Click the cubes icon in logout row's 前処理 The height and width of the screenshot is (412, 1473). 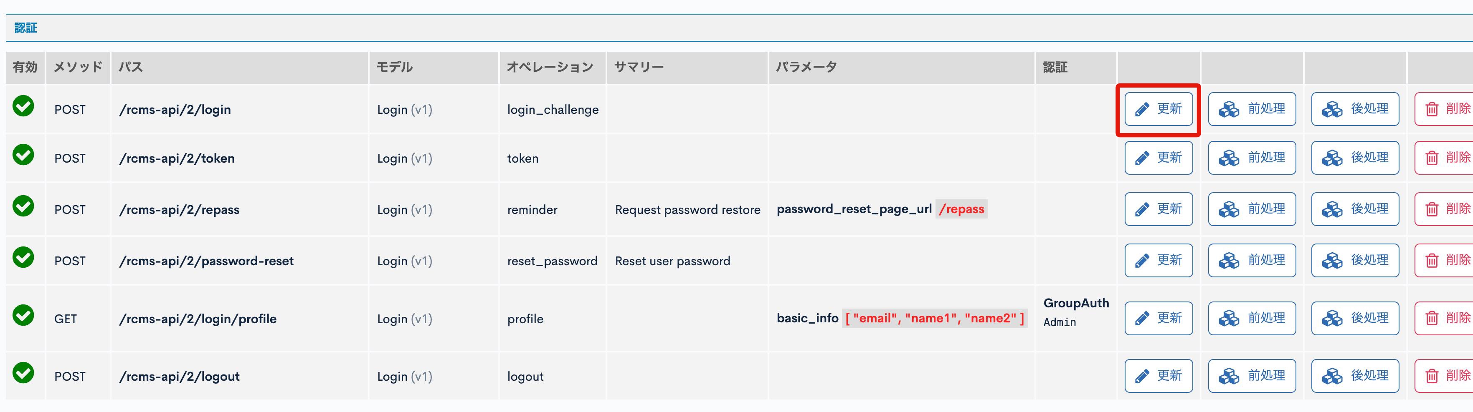click(x=1229, y=376)
